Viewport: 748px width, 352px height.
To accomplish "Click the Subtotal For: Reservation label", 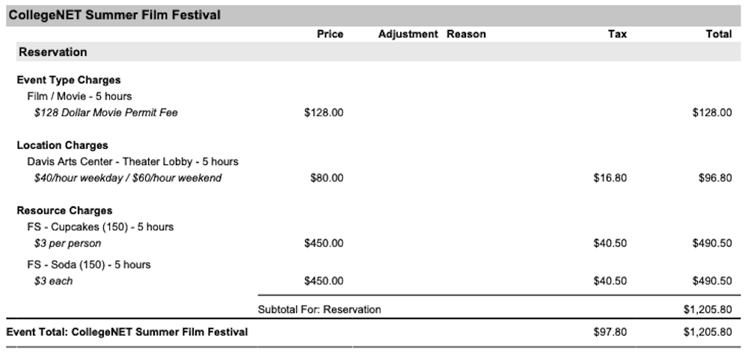I will [319, 309].
